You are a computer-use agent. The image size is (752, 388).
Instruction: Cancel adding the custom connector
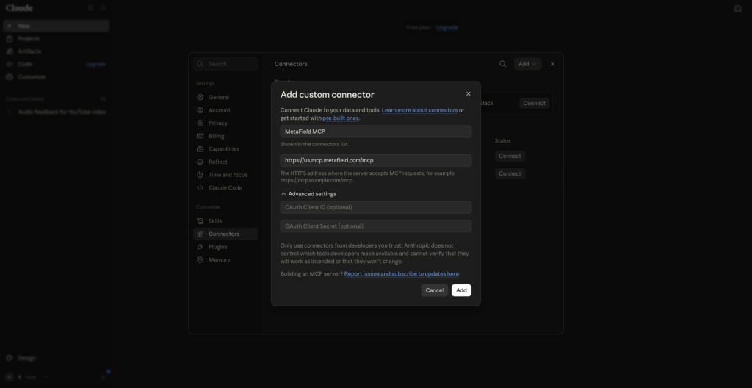coord(435,290)
